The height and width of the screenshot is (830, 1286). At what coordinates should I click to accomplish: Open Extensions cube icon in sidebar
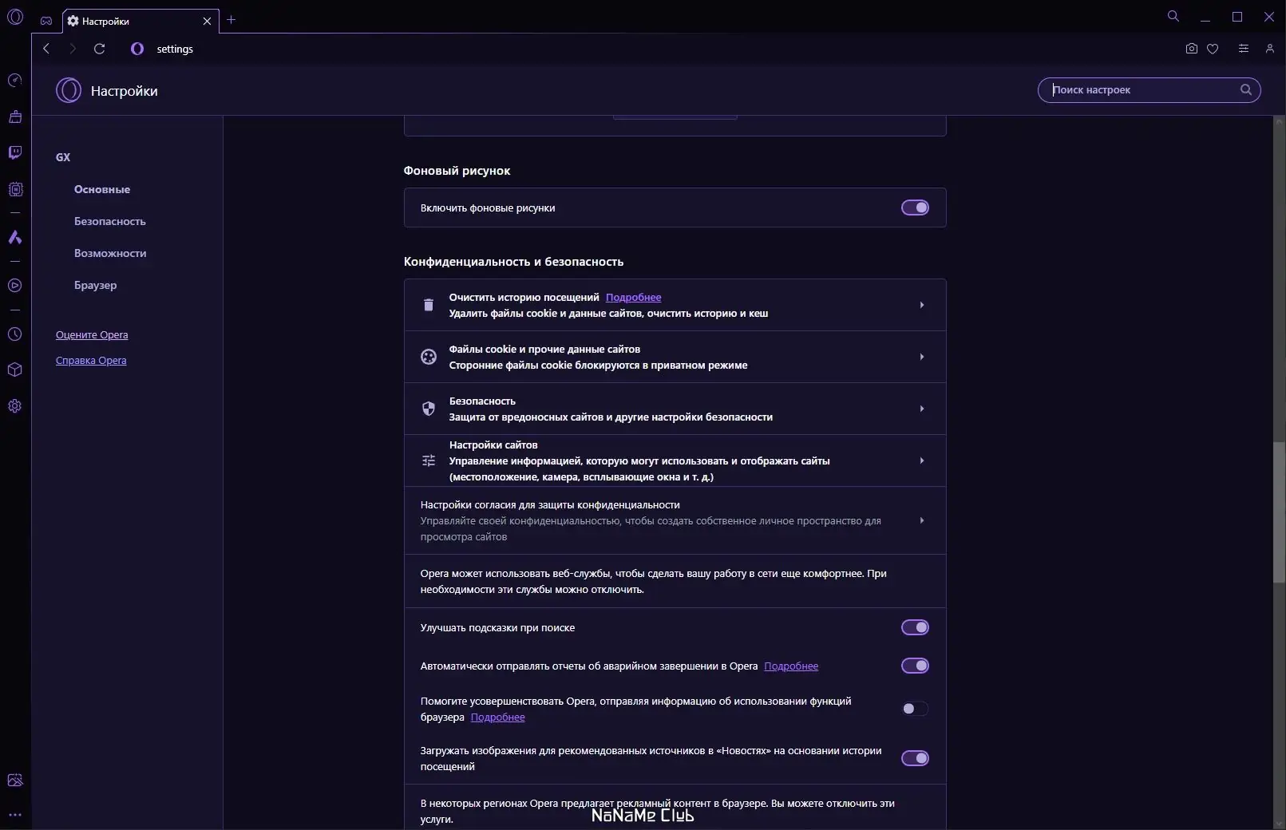tap(14, 370)
